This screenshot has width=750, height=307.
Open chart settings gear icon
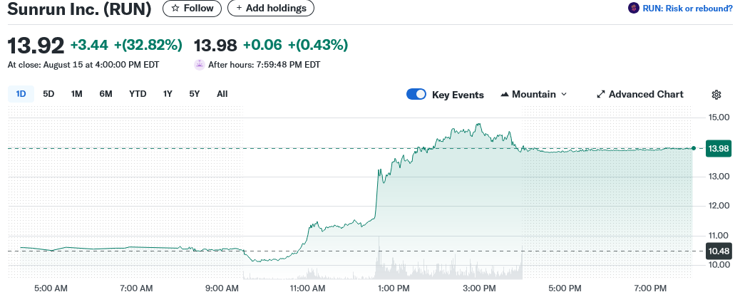[716, 95]
